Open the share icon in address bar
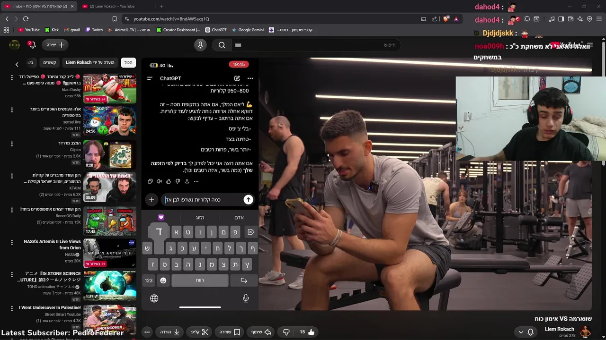 434,19
